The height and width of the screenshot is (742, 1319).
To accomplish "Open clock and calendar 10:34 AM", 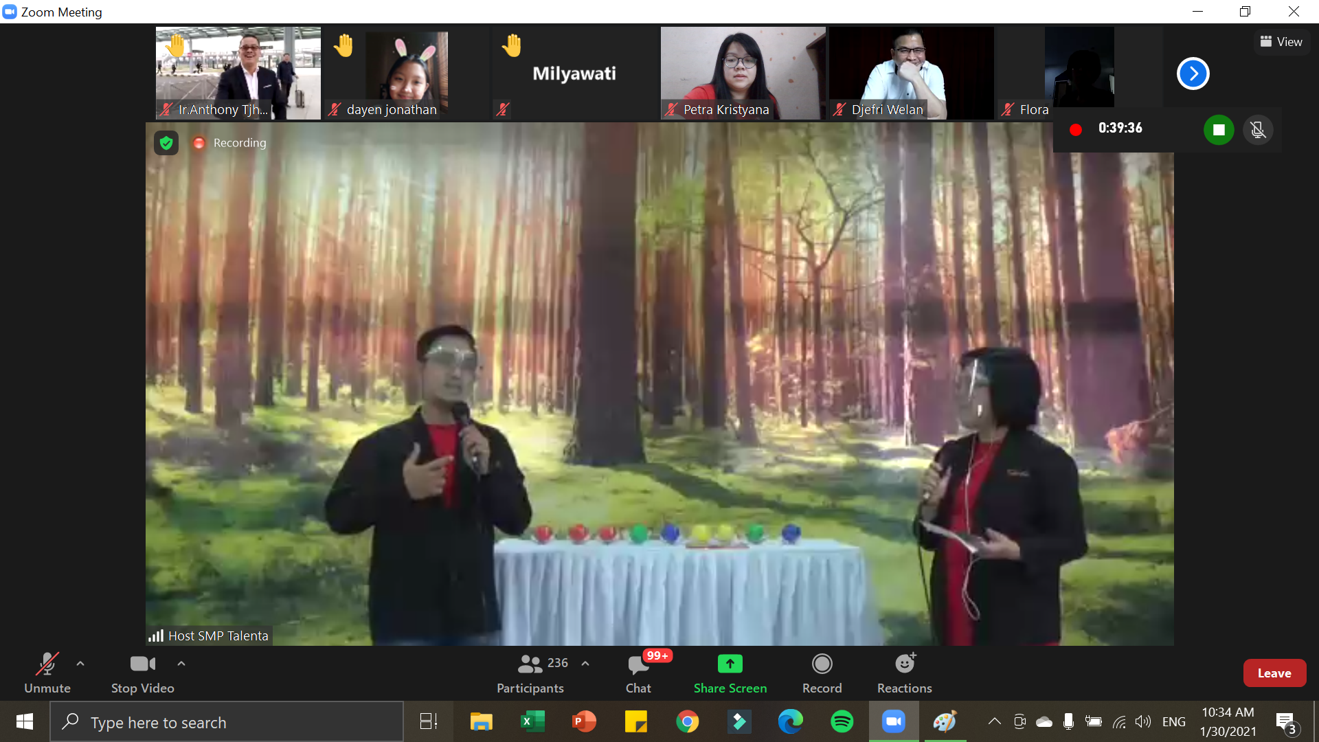I will (1228, 721).
